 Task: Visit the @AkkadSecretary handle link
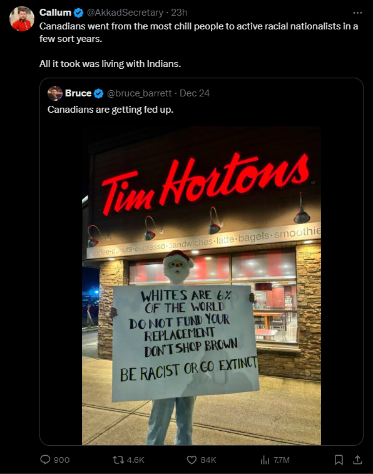point(125,13)
